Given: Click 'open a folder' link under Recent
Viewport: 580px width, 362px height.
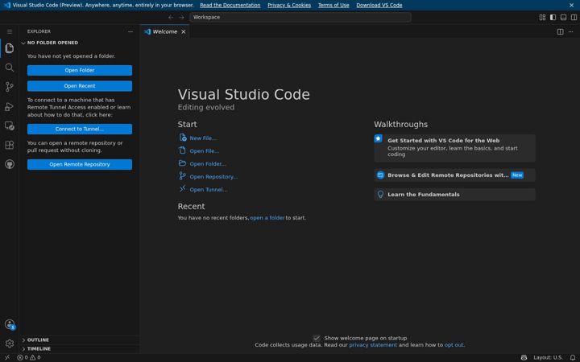Looking at the screenshot, I should click(x=267, y=218).
